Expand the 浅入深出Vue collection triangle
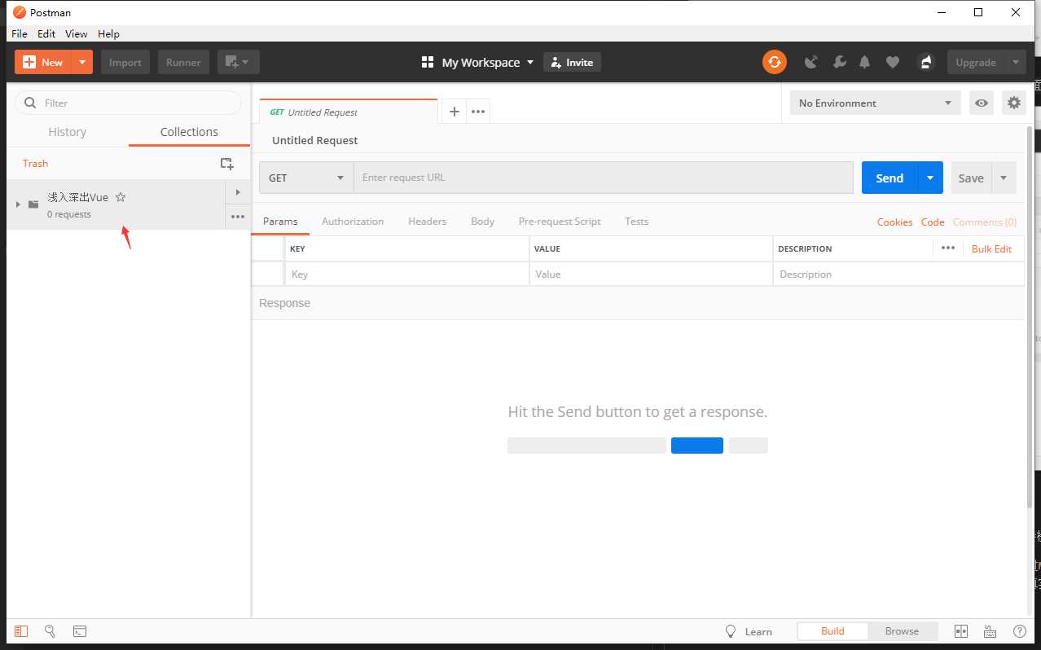This screenshot has height=650, width=1041. [x=18, y=204]
